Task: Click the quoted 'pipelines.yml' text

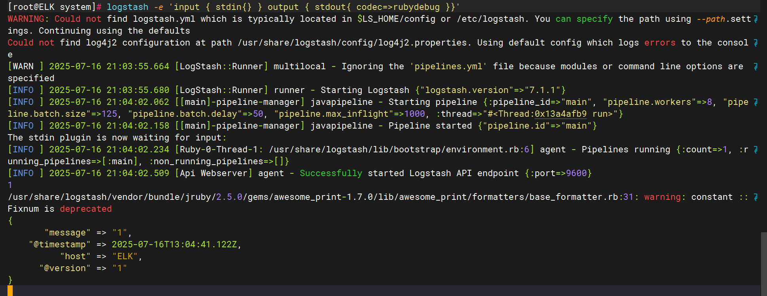Action: 448,66
